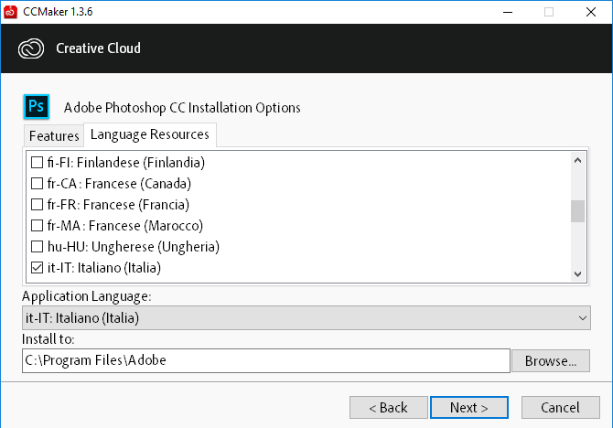
Task: Go back with the < Back button
Action: pos(389,408)
